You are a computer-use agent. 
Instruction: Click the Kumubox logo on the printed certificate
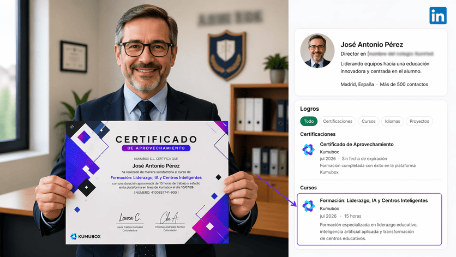[x=86, y=236]
